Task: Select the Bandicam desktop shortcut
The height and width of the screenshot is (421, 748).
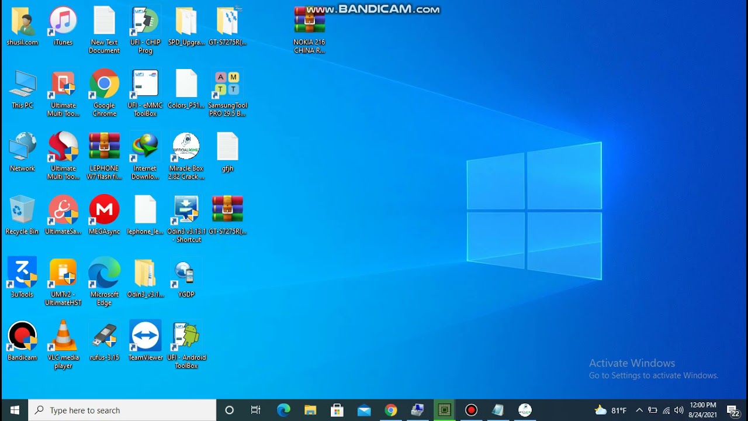Action: point(22,342)
